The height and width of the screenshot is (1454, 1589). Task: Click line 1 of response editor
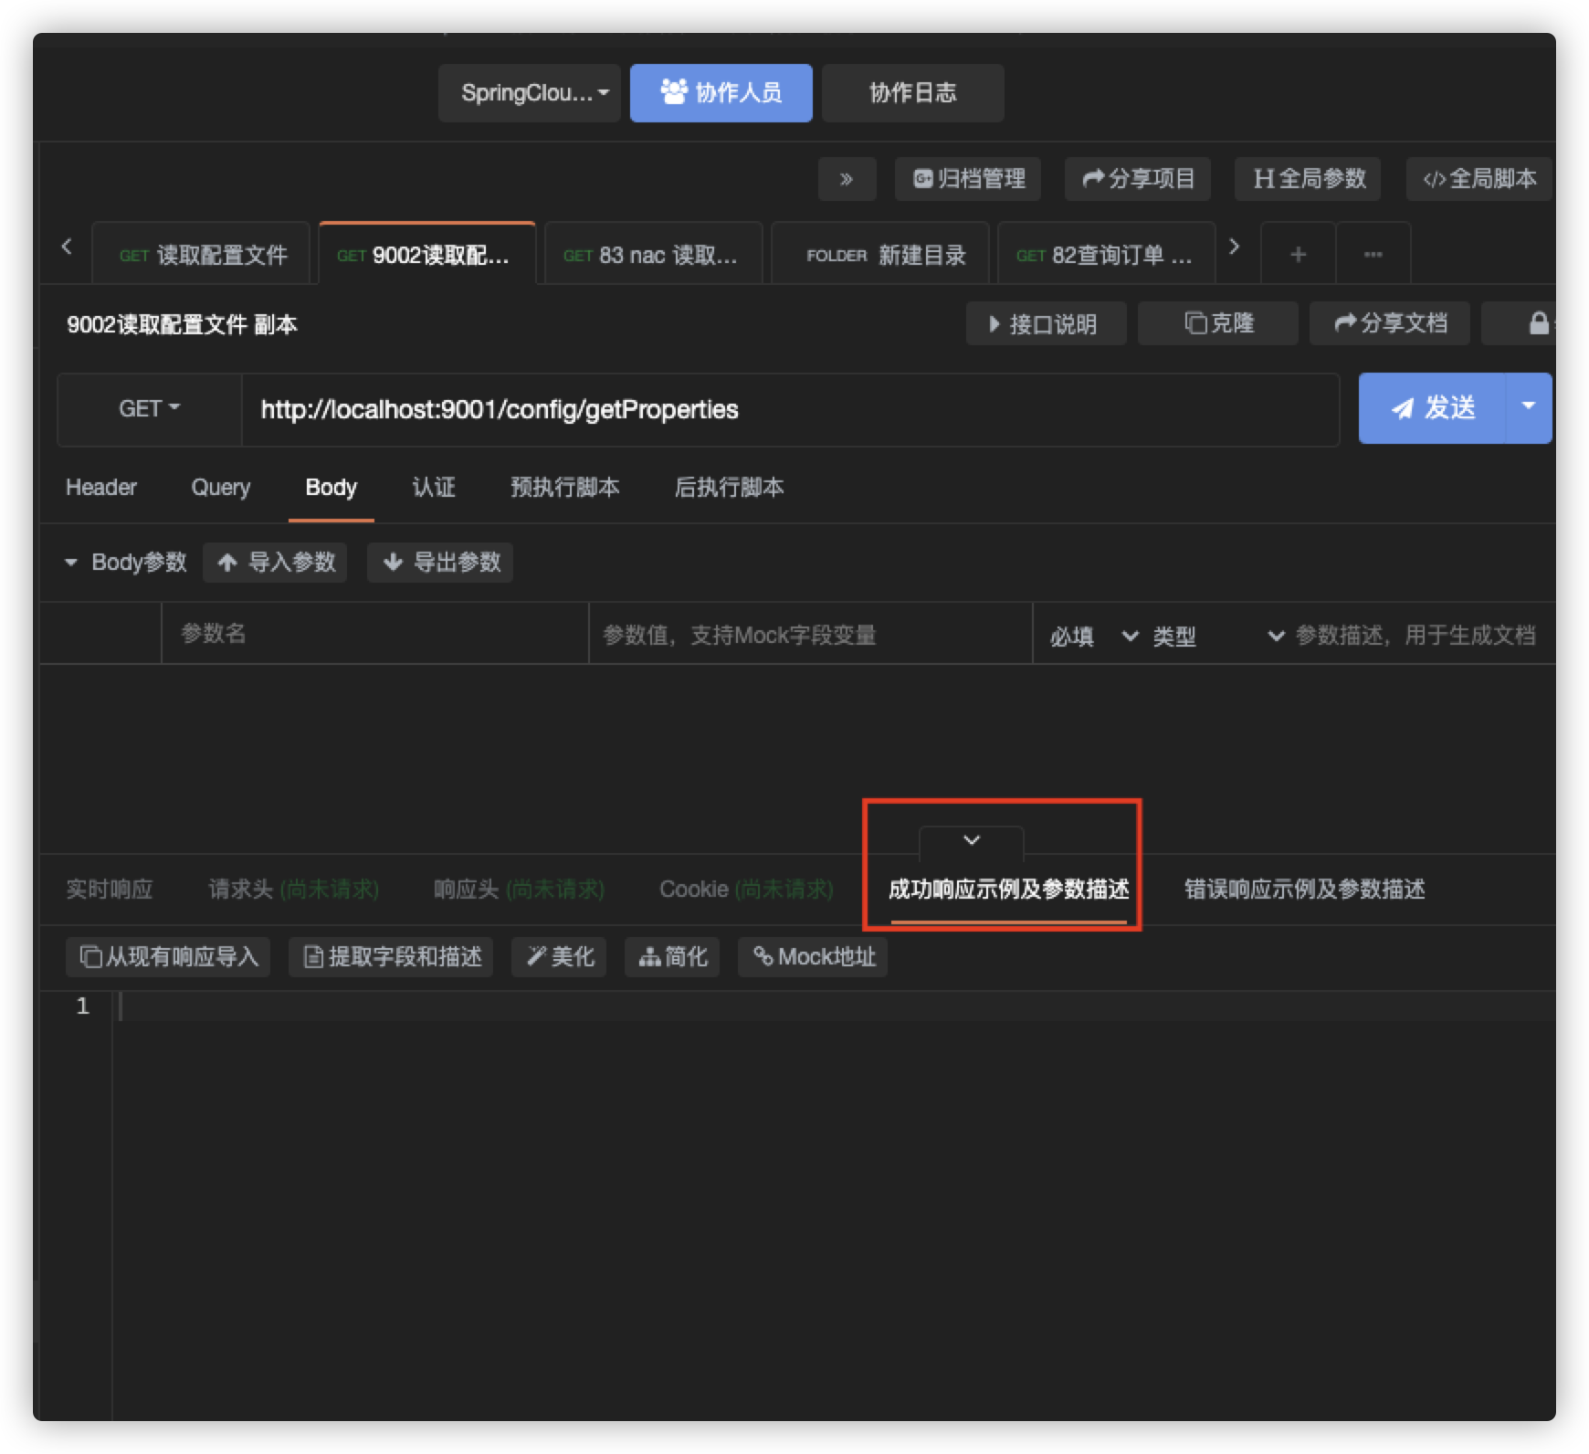pos(835,1006)
